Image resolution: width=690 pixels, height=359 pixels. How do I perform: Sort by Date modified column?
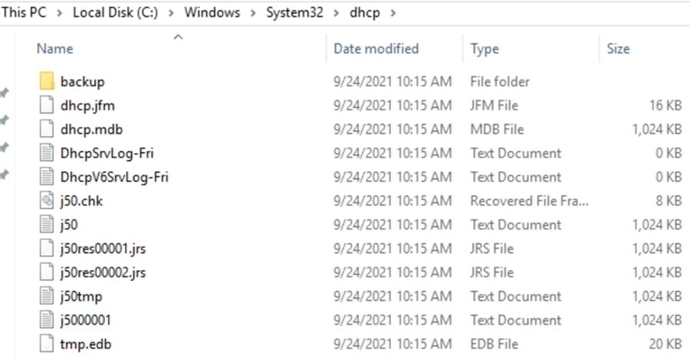[376, 49]
